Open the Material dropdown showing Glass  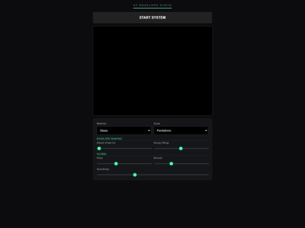point(124,131)
